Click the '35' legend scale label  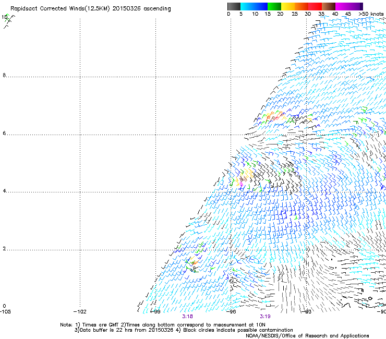tap(321, 14)
